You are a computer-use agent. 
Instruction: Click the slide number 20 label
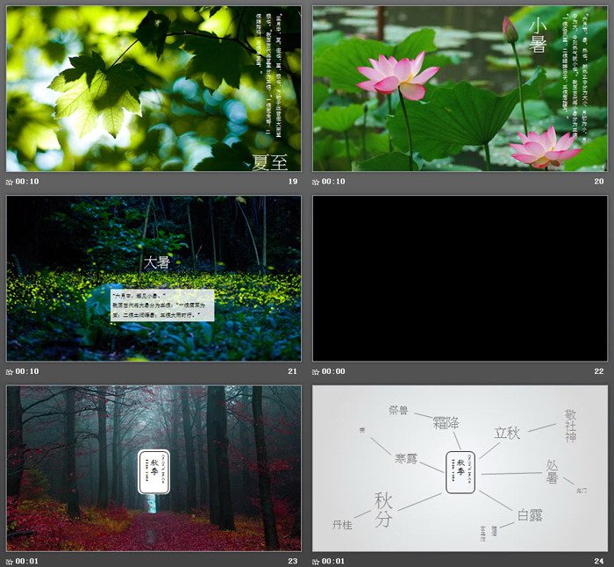(x=599, y=182)
